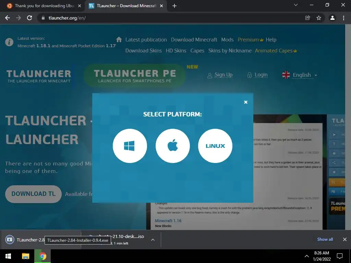This screenshot has width=351, height=263.
Task: Open the taskbar clock and date
Action: coord(322,256)
